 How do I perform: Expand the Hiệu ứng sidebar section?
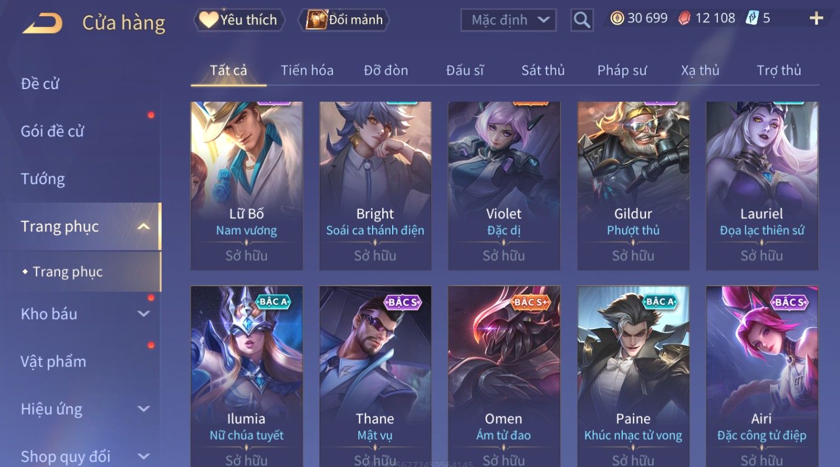tap(143, 409)
